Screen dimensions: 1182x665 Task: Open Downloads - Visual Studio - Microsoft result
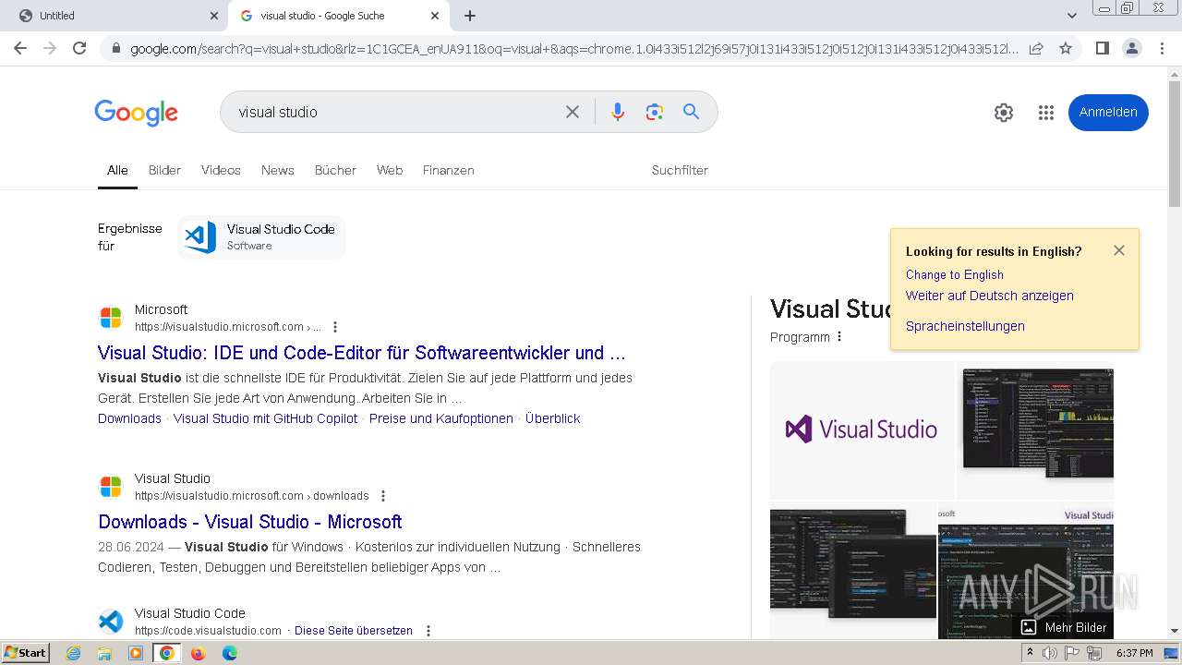(x=250, y=522)
